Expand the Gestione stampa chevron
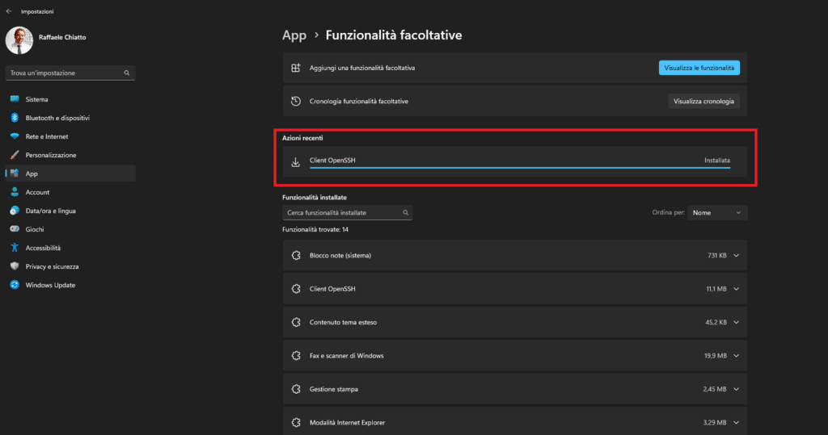The image size is (828, 435). click(x=736, y=389)
